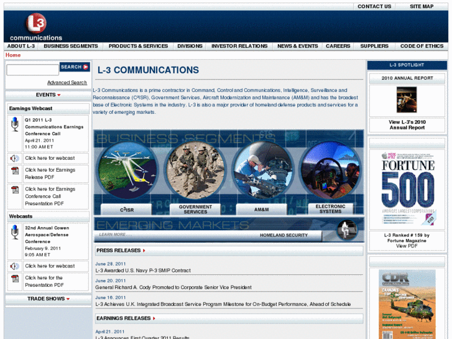Screen dimensions: 452x339
Task: Open the Careers menu item
Action: point(338,46)
